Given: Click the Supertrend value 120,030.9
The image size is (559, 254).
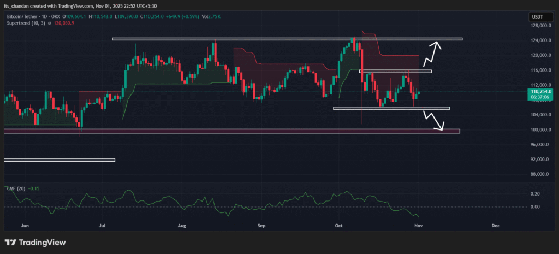Looking at the screenshot, I should [x=64, y=23].
